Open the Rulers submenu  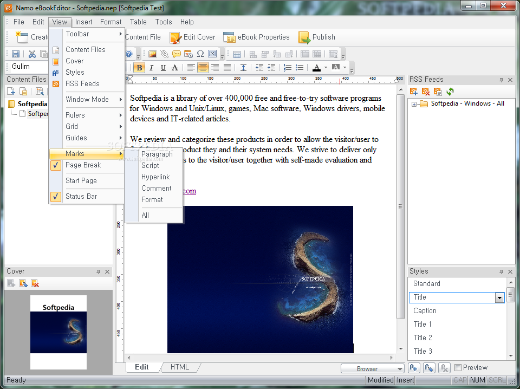point(87,115)
